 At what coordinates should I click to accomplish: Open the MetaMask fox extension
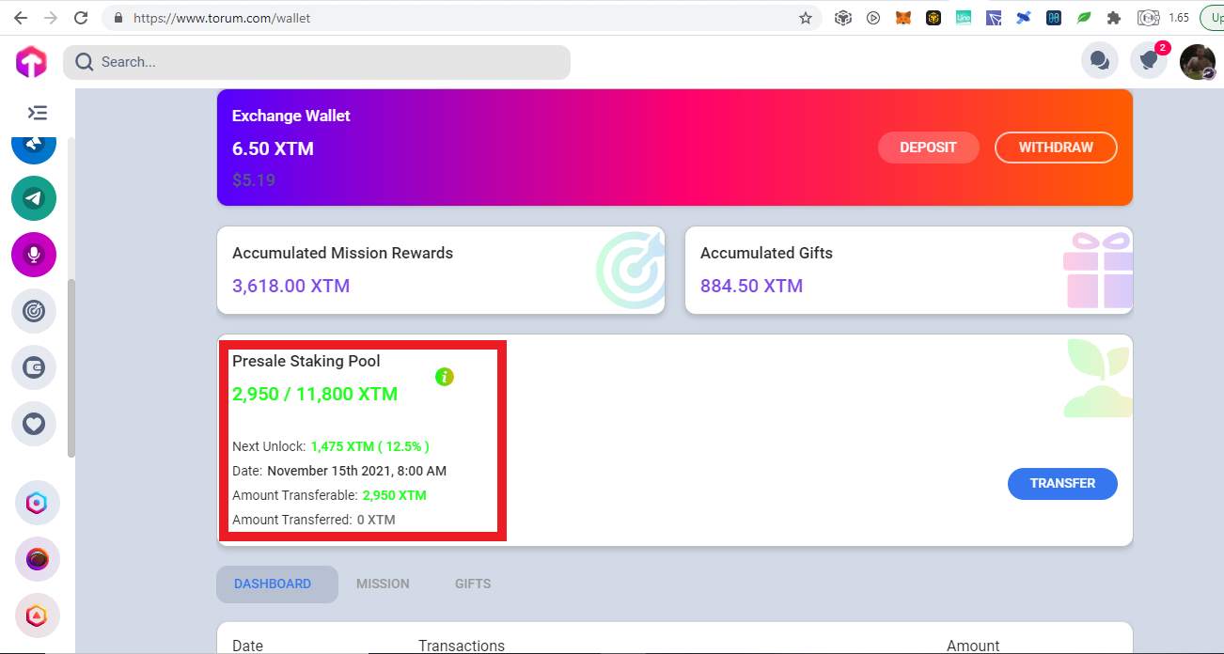click(x=903, y=18)
